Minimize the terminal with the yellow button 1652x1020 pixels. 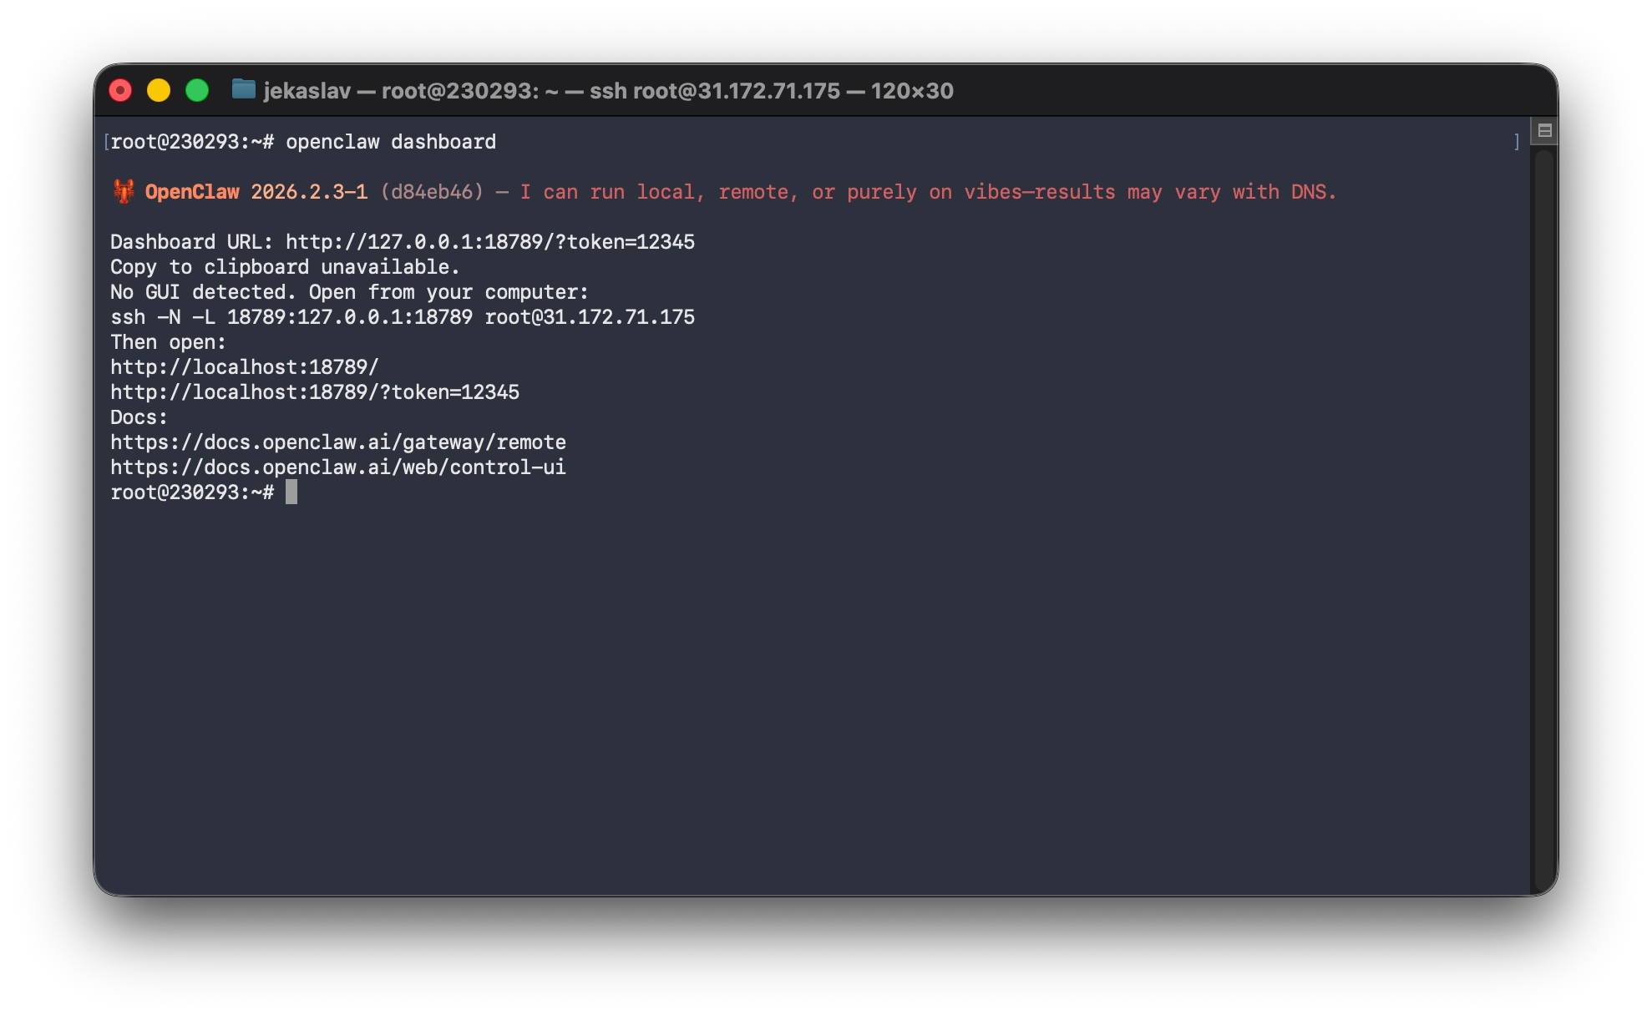(159, 90)
